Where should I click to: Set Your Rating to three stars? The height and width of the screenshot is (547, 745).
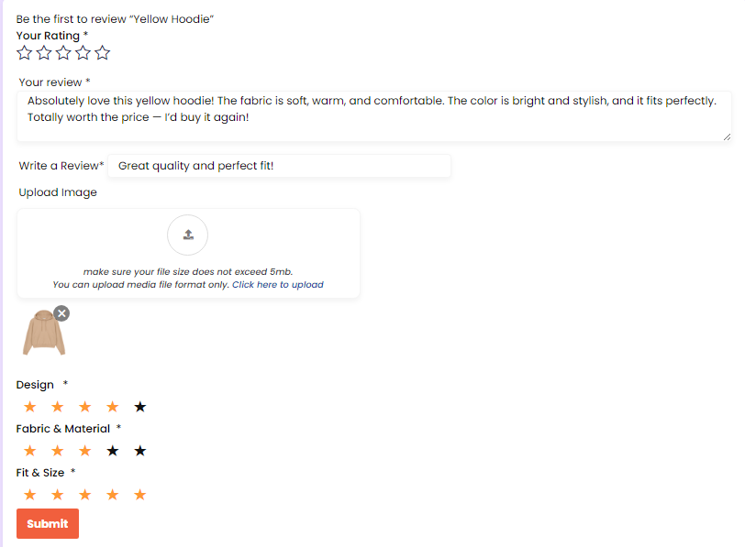point(63,53)
